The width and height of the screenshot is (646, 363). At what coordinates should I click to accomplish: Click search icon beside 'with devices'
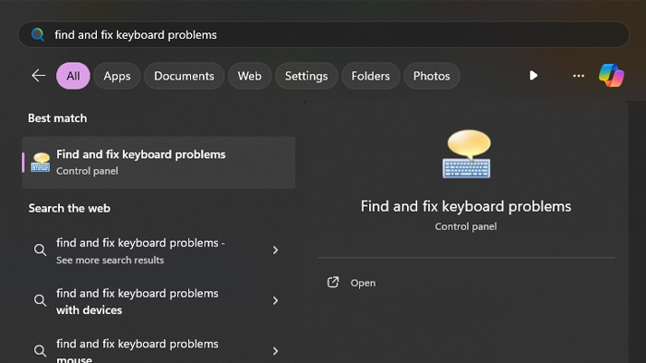click(x=40, y=300)
